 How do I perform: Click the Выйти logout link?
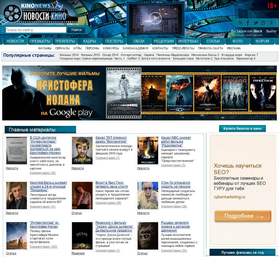click(x=271, y=31)
